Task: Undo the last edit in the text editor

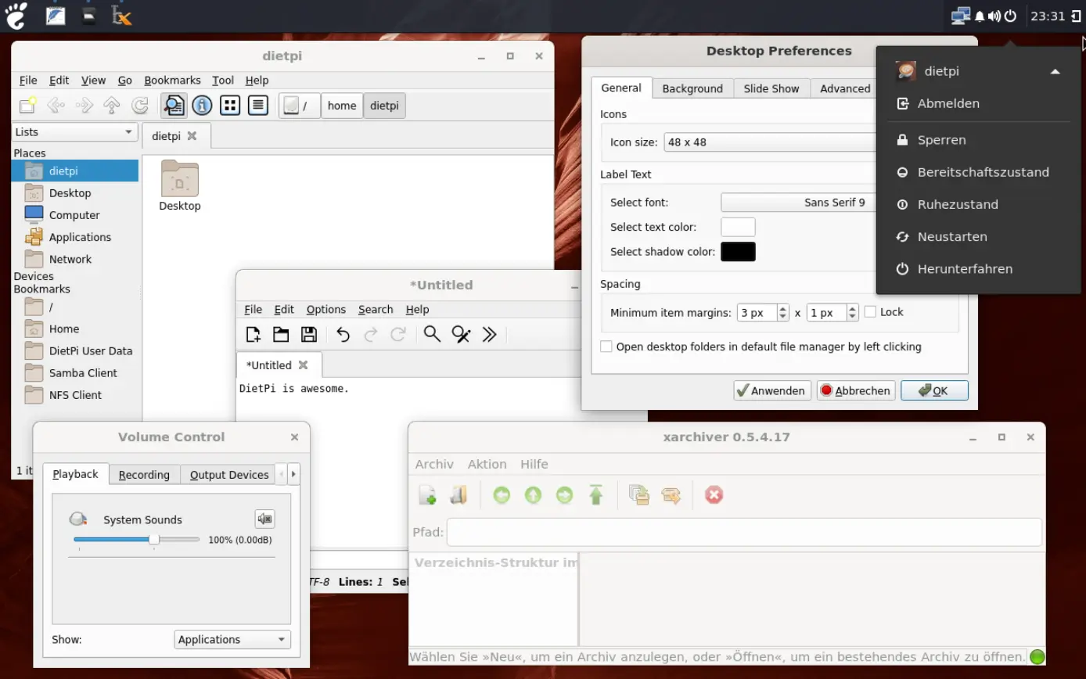Action: [x=342, y=334]
